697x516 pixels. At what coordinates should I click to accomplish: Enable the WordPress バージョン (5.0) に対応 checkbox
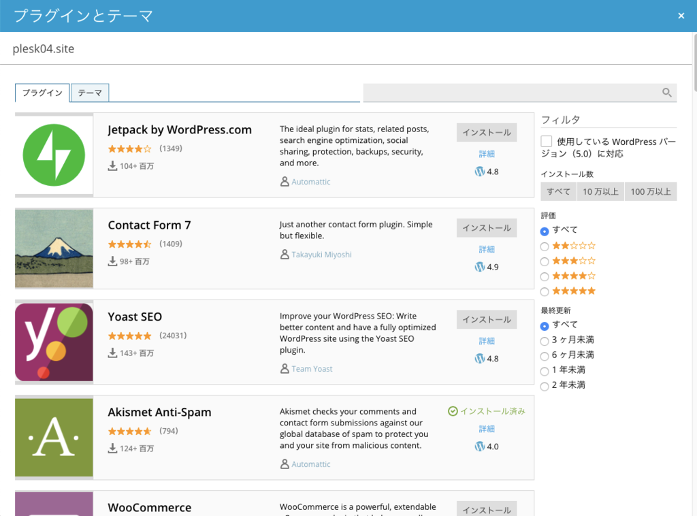[x=547, y=142]
